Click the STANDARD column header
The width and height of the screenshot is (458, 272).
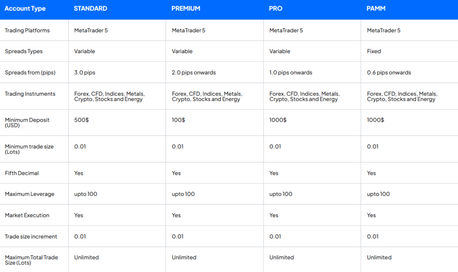[90, 8]
